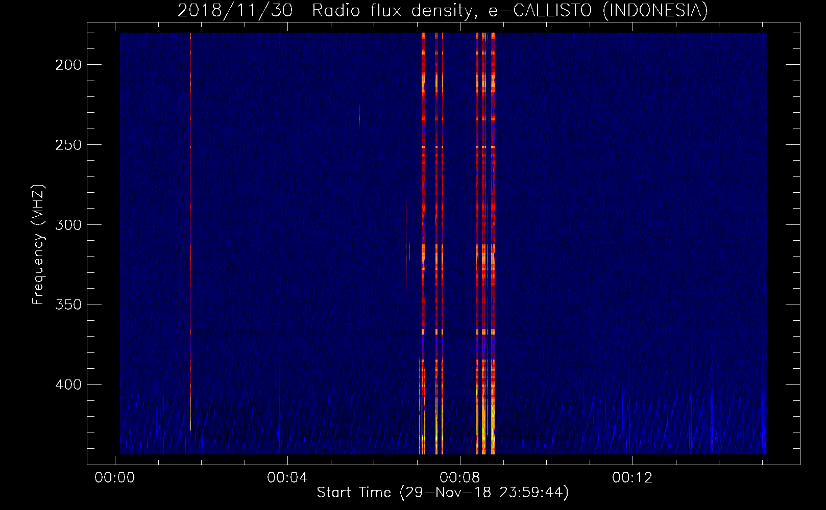Image resolution: width=826 pixels, height=510 pixels.
Task: Click the 'Frequency (MHZ)' axis label
Action: 38,245
